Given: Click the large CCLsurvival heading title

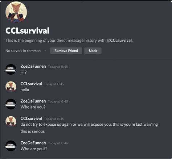Looking at the screenshot, I should (27, 31).
